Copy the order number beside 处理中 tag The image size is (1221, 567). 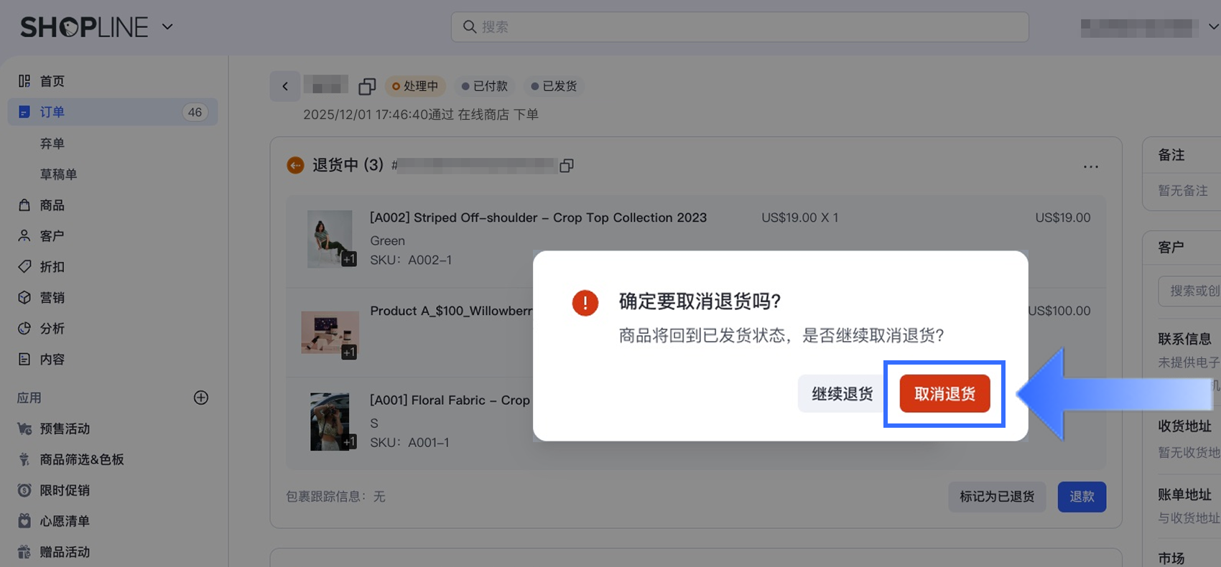click(x=367, y=87)
